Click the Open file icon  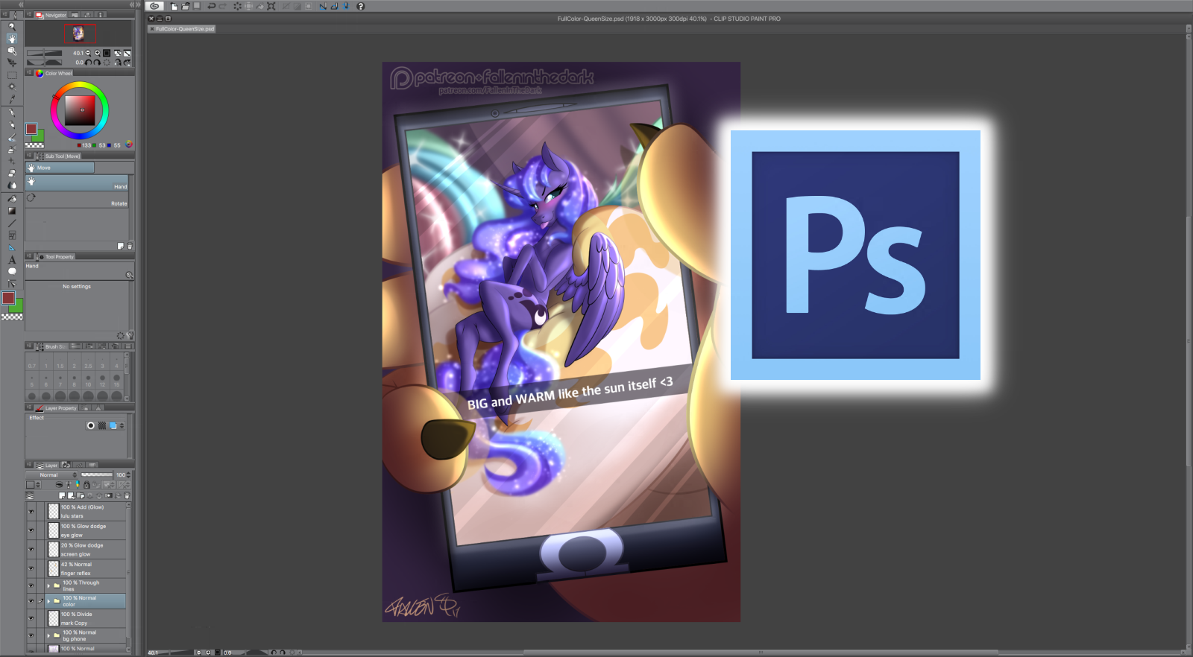click(x=186, y=6)
